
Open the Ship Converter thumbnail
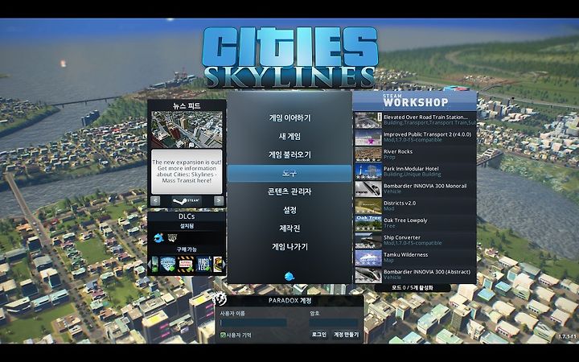click(x=368, y=241)
